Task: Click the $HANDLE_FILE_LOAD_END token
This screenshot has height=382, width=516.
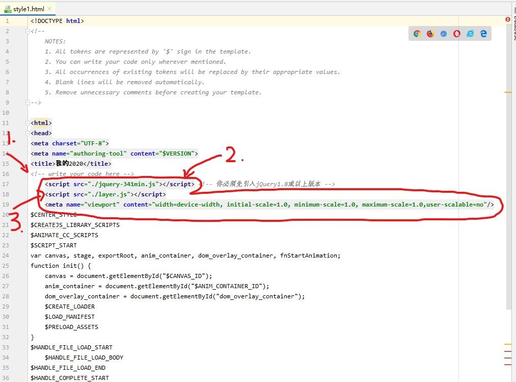Action: point(68,368)
